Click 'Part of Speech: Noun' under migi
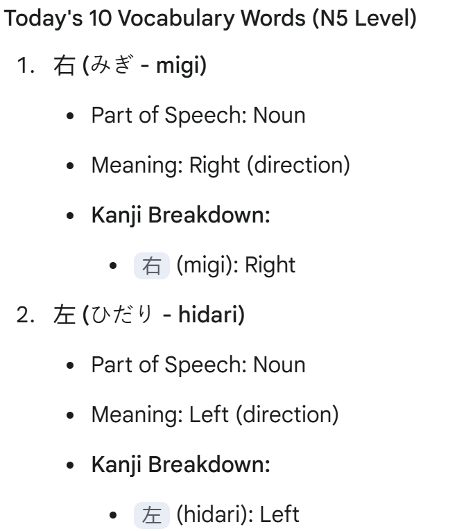 198,115
